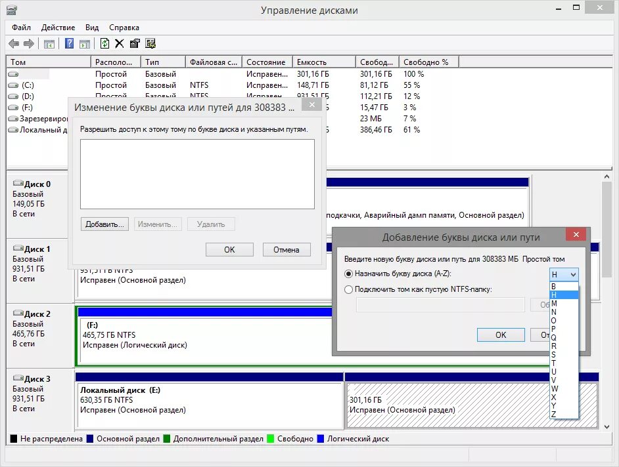Click the dark green Дополнительный раздел legend swatch
Viewport: 619px width, 467px height.
coord(167,439)
